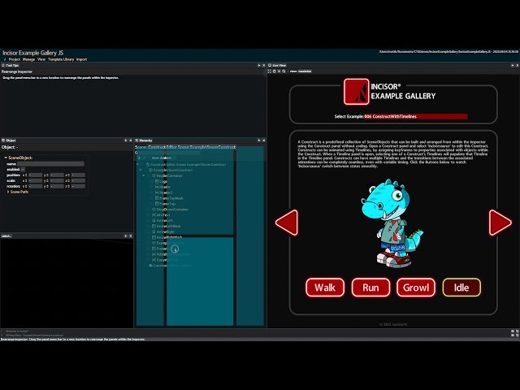Click the Run button in Live View

coord(370,288)
